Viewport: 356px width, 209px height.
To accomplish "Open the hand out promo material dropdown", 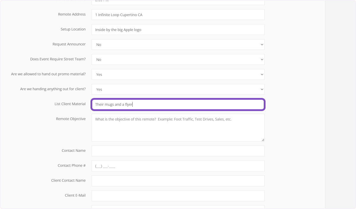I will point(178,75).
